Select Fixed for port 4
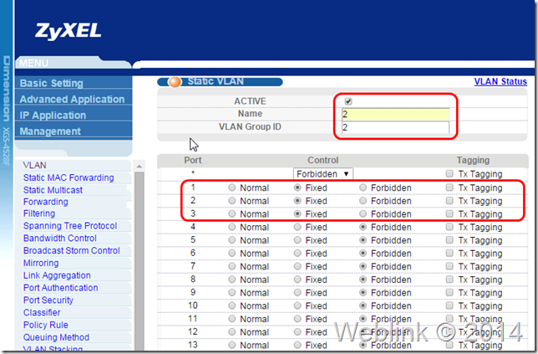The height and width of the screenshot is (354, 538). [x=297, y=227]
